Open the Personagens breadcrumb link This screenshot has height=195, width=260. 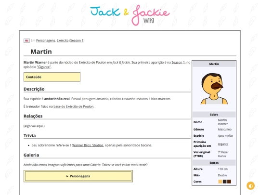coord(45,40)
